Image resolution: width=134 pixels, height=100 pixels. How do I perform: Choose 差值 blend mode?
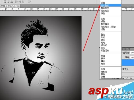[111, 56]
